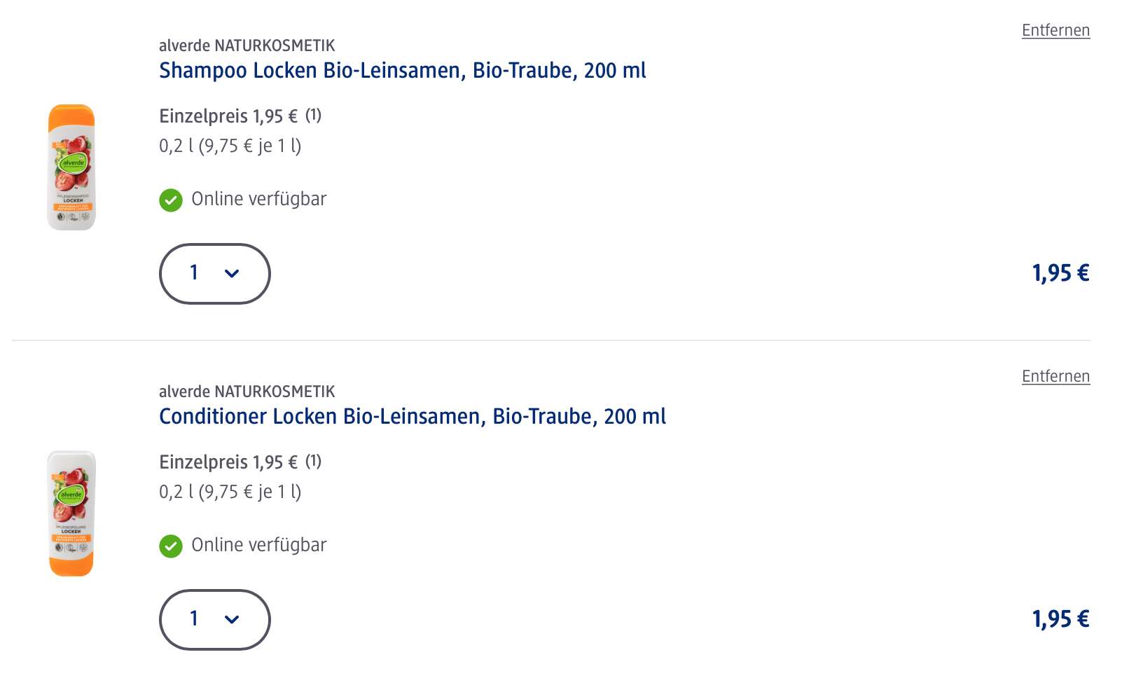Image resolution: width=1143 pixels, height=699 pixels.
Task: Click Online verfügbar text under shampoo
Action: [x=259, y=199]
